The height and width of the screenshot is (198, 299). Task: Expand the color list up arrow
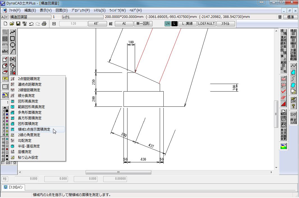[x=5, y=108]
